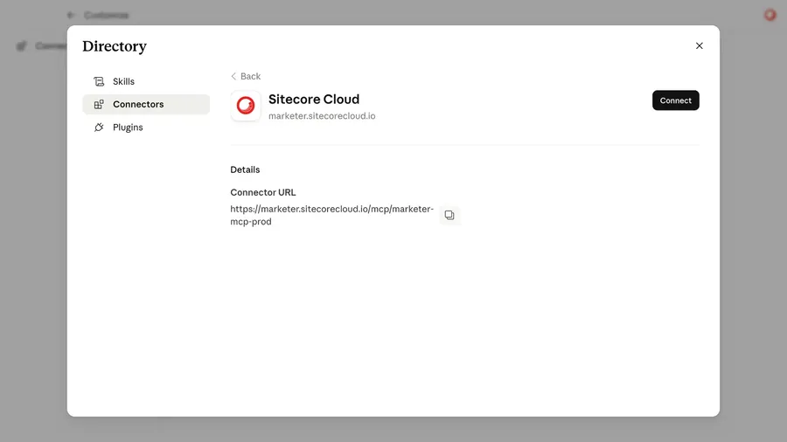The width and height of the screenshot is (787, 442).
Task: Click the connector URL text https://marketer.sitecorecloud.io/mcp
Action: point(331,215)
